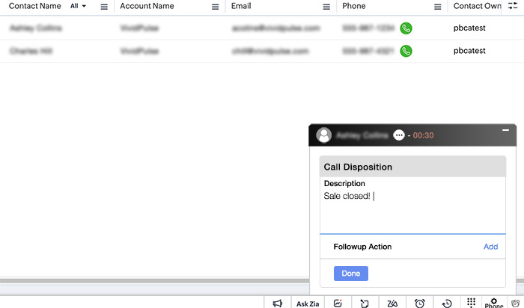Screen dimensions: 524x308
Task: Click the Email column header
Action: [x=241, y=6]
